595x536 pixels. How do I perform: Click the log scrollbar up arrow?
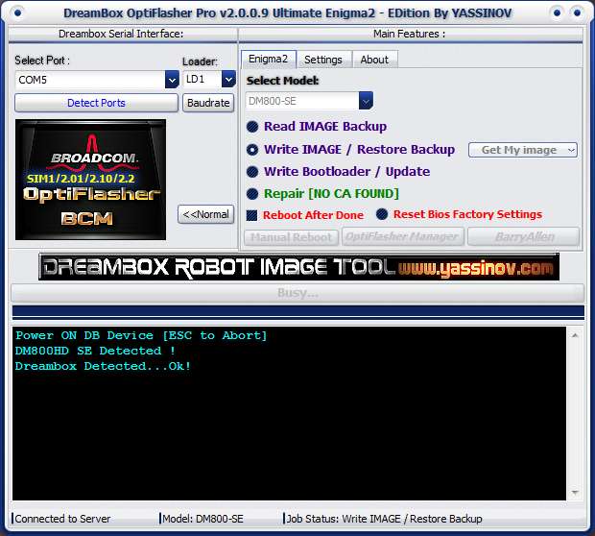click(x=575, y=335)
